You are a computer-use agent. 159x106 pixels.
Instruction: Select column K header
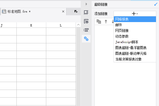31,25
